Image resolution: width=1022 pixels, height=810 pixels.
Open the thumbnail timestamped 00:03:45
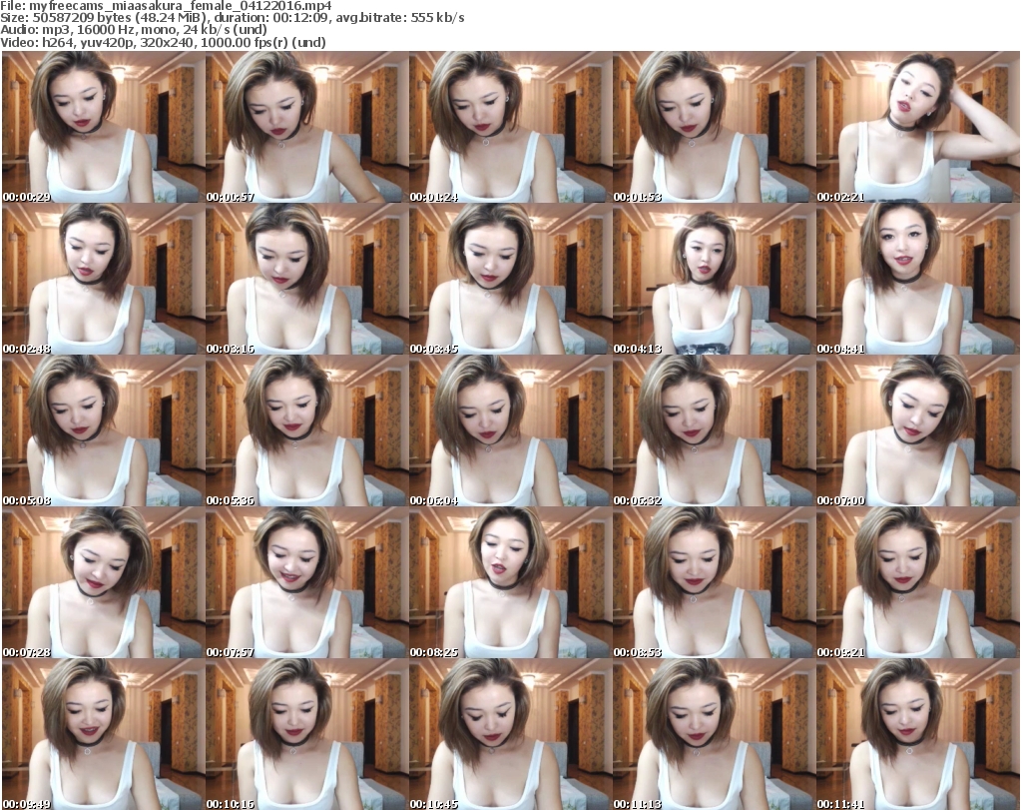click(x=510, y=280)
